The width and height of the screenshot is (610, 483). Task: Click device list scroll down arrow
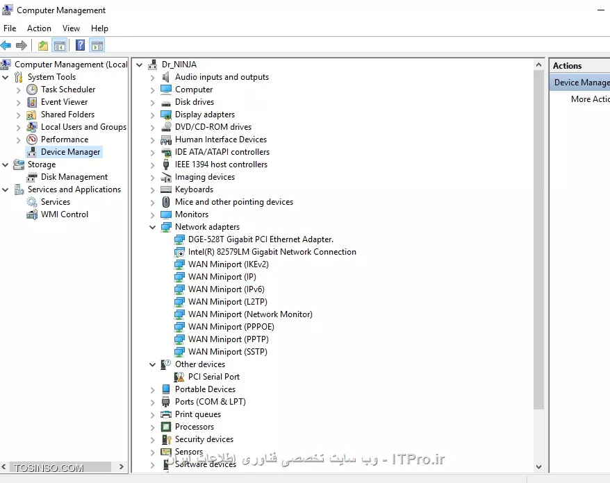pos(539,467)
